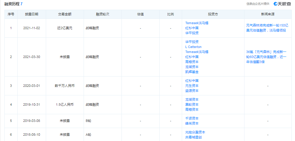This screenshot has height=141, width=295.
Task: Open 益源资本 investor link
Action: point(192,91)
